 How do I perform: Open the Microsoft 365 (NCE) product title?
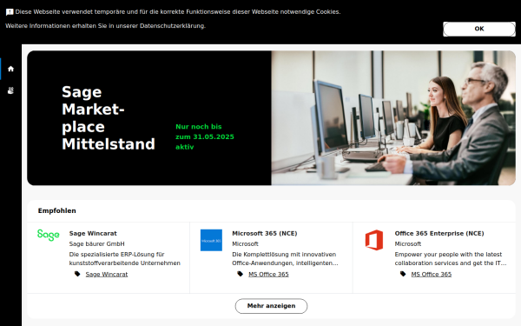point(265,233)
